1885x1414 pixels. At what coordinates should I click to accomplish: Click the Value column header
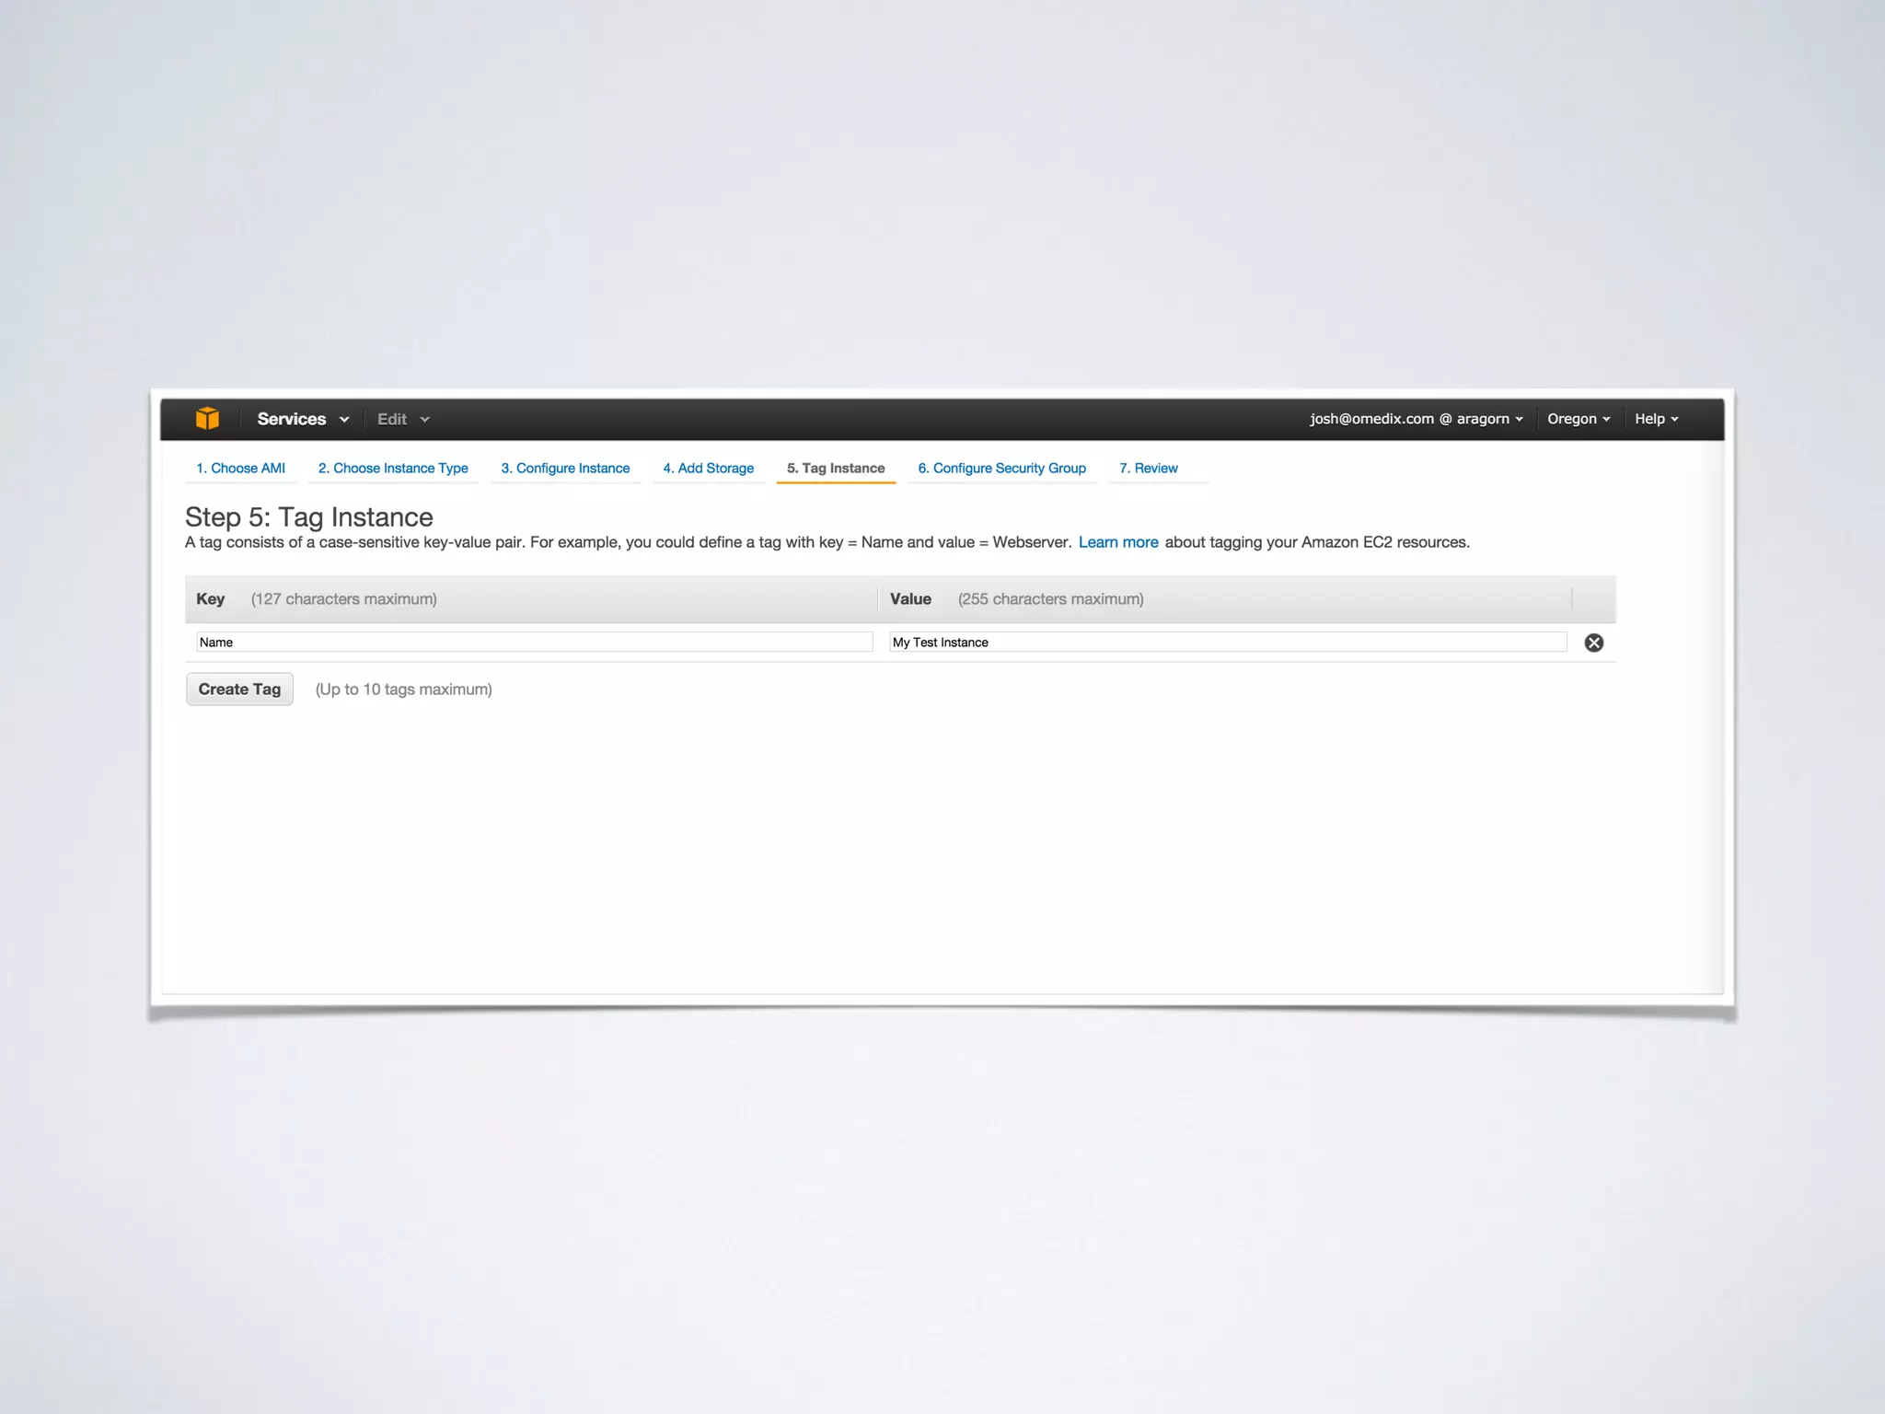click(910, 599)
